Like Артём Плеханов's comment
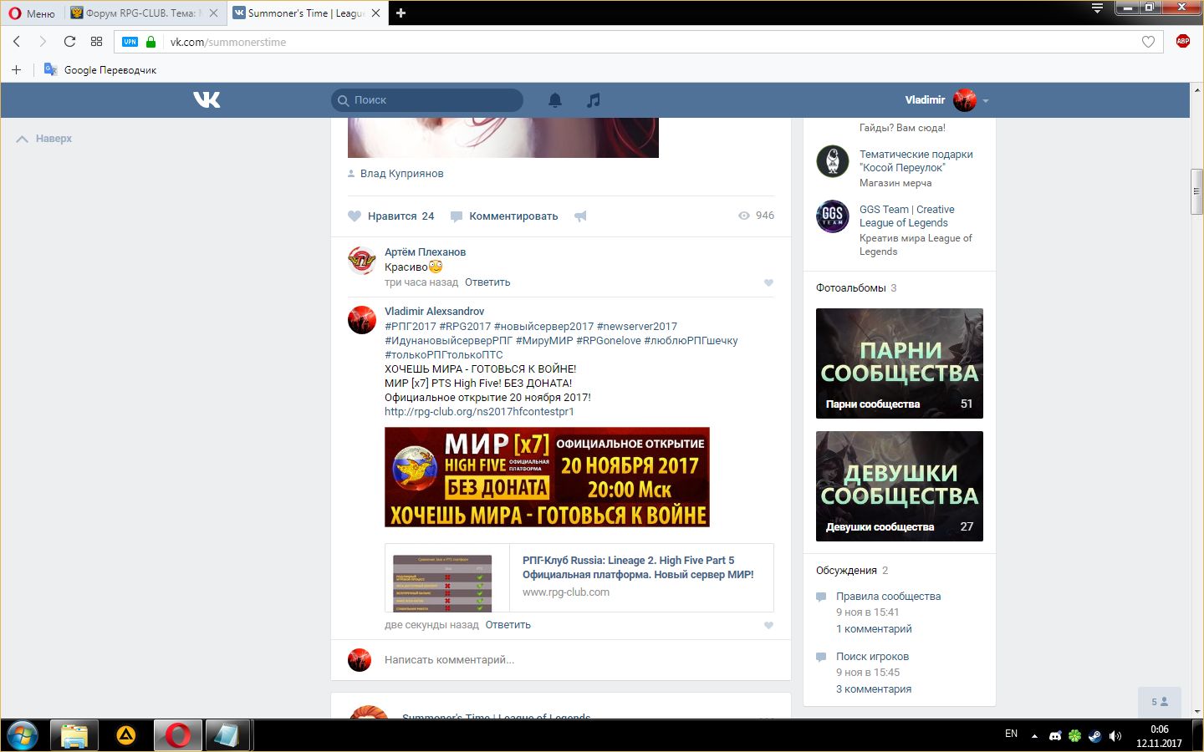The width and height of the screenshot is (1204, 752). pyautogui.click(x=768, y=283)
